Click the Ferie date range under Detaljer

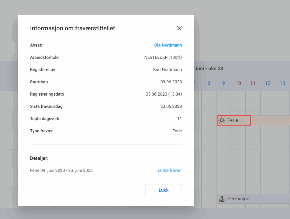tap(61, 170)
